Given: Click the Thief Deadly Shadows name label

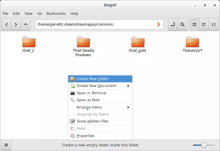Looking at the screenshot, I should point(83,53).
